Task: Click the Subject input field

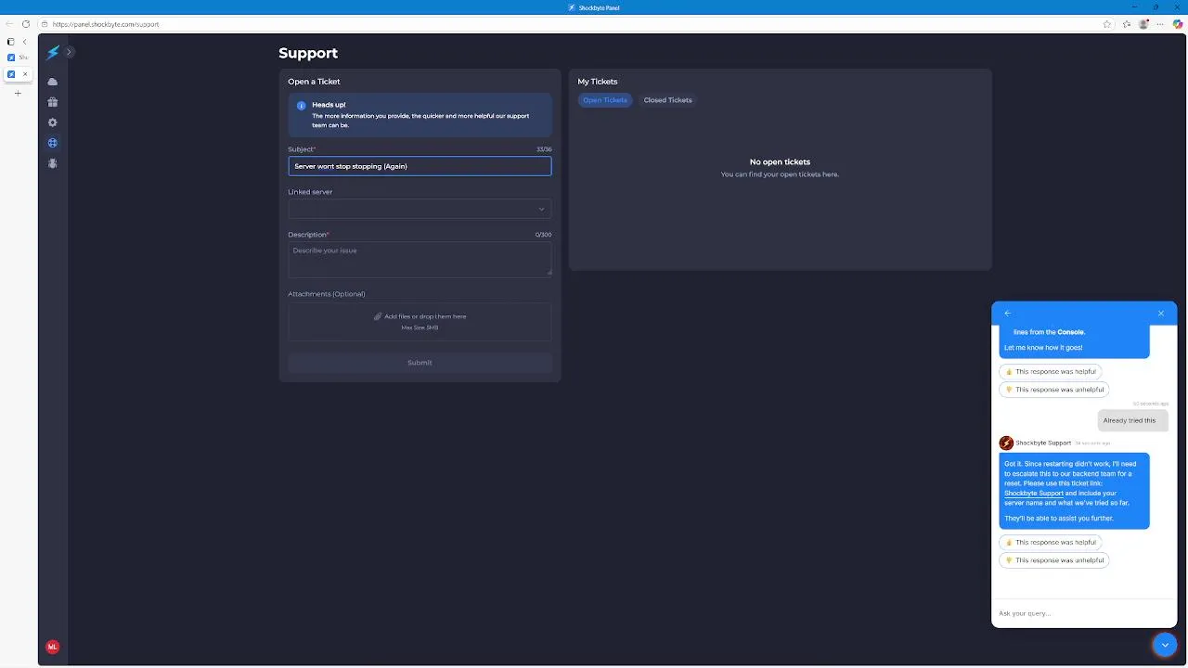Action: click(420, 166)
